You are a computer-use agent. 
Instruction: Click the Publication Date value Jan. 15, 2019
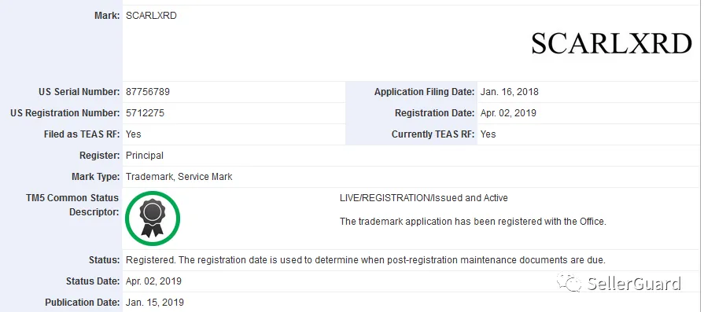155,303
